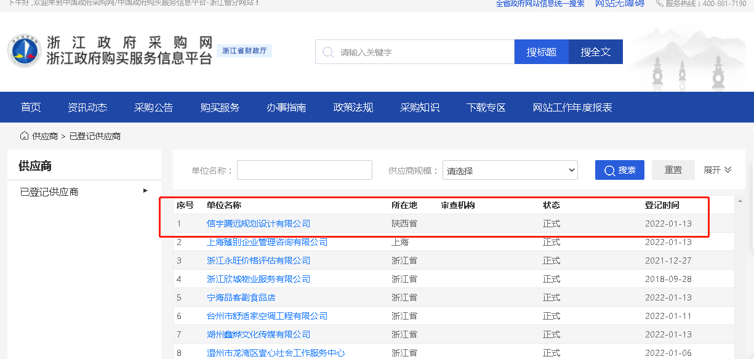Click the 搜全文 full-text search button
754x359 pixels.
coord(595,52)
